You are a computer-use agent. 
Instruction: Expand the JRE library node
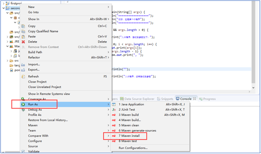[x=7, y=42]
